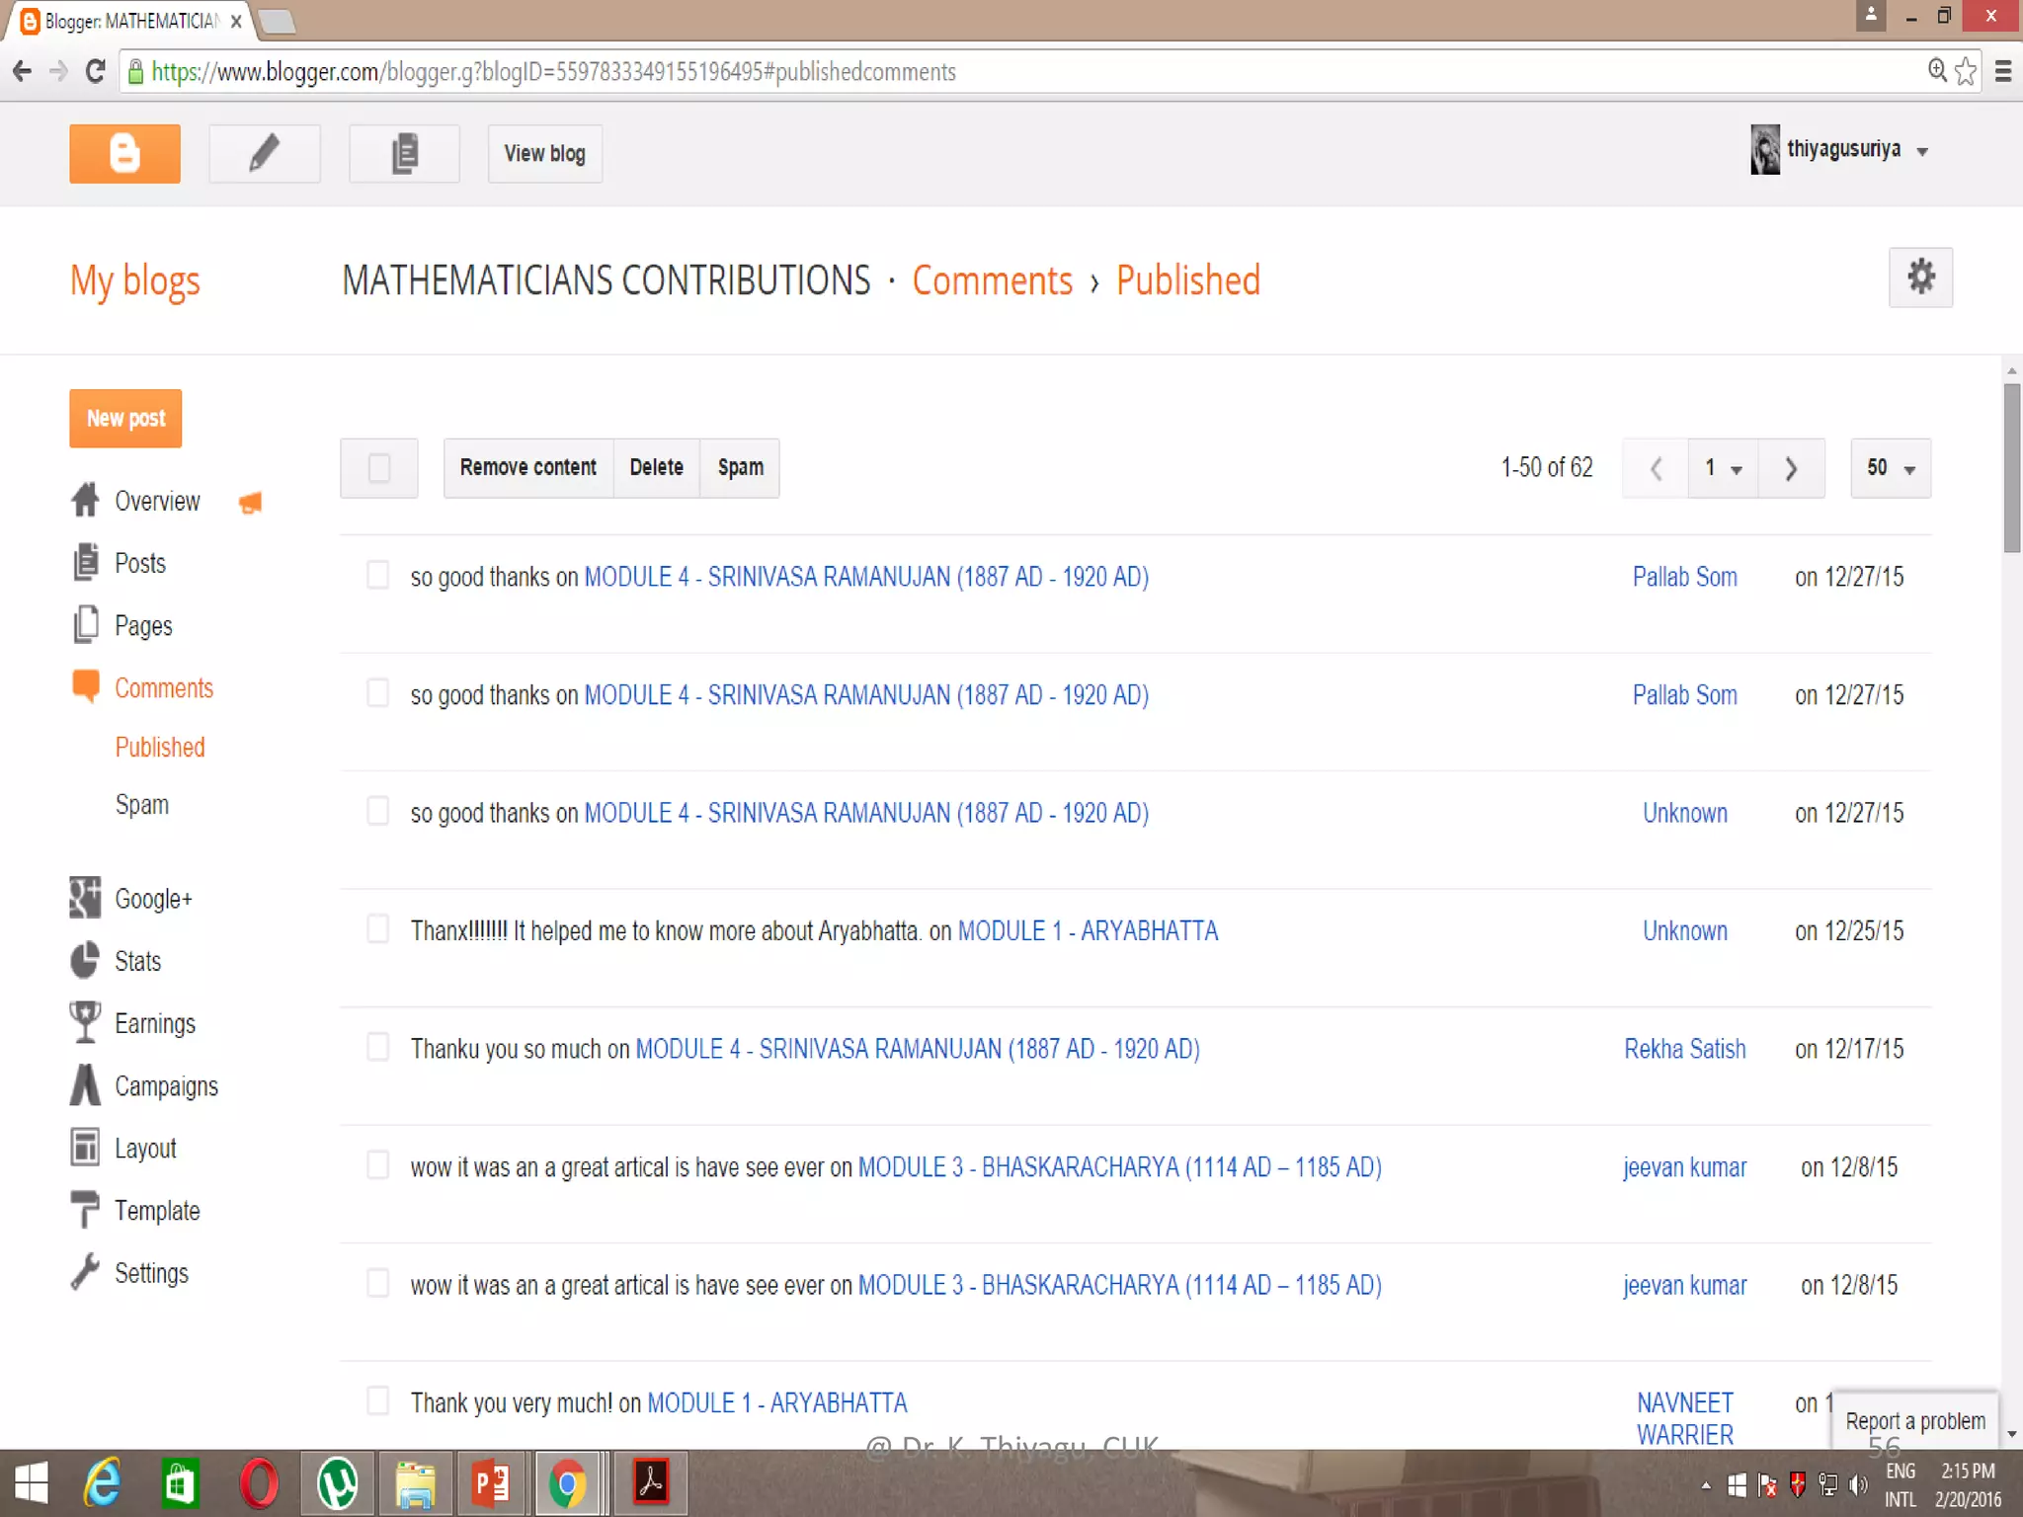Select the Aryabhatta 'Thanx' comment checkbox
The image size is (2023, 1517).
[x=377, y=929]
